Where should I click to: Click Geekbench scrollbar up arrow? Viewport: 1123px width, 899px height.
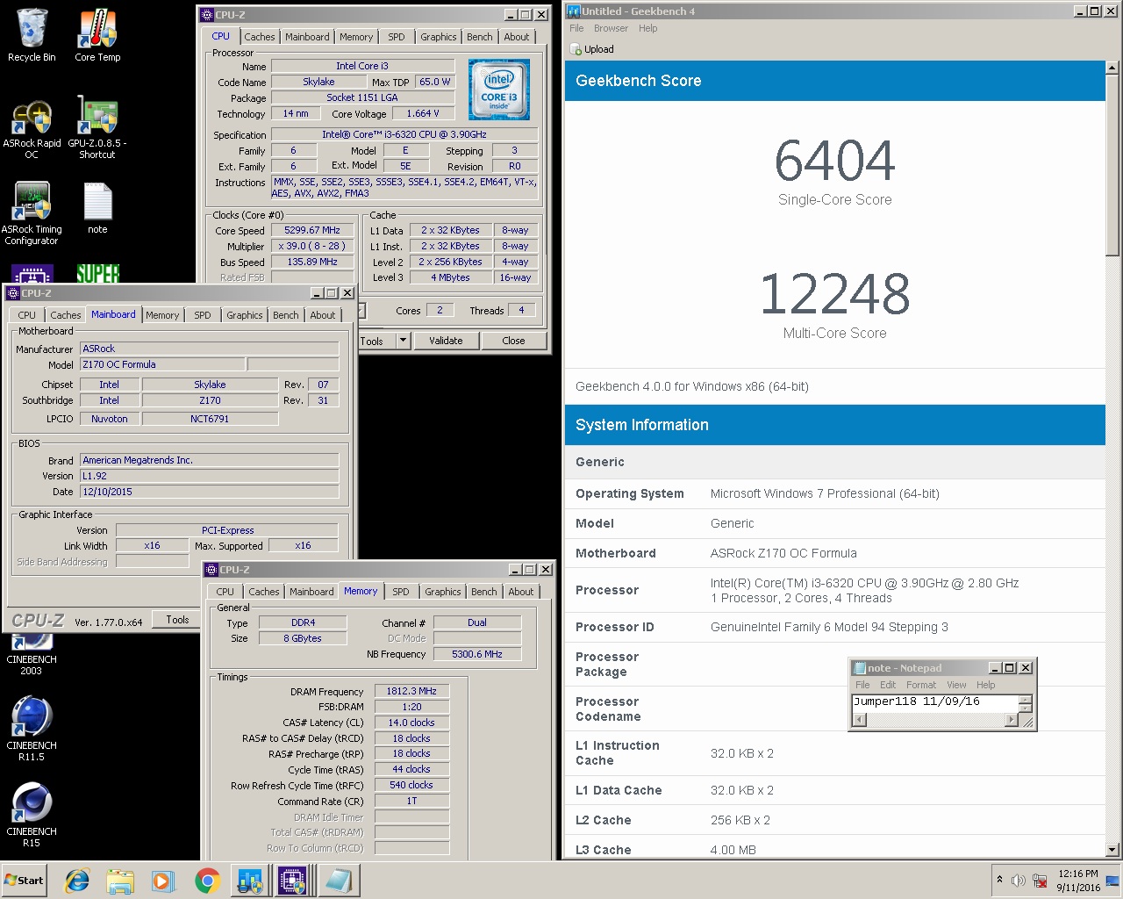tap(1112, 67)
